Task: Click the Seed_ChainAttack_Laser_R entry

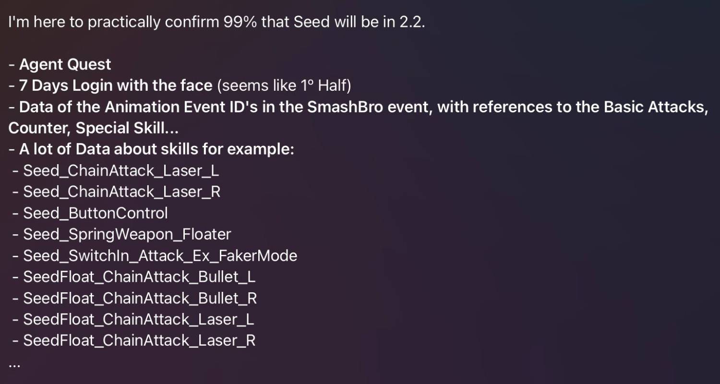Action: coord(122,192)
